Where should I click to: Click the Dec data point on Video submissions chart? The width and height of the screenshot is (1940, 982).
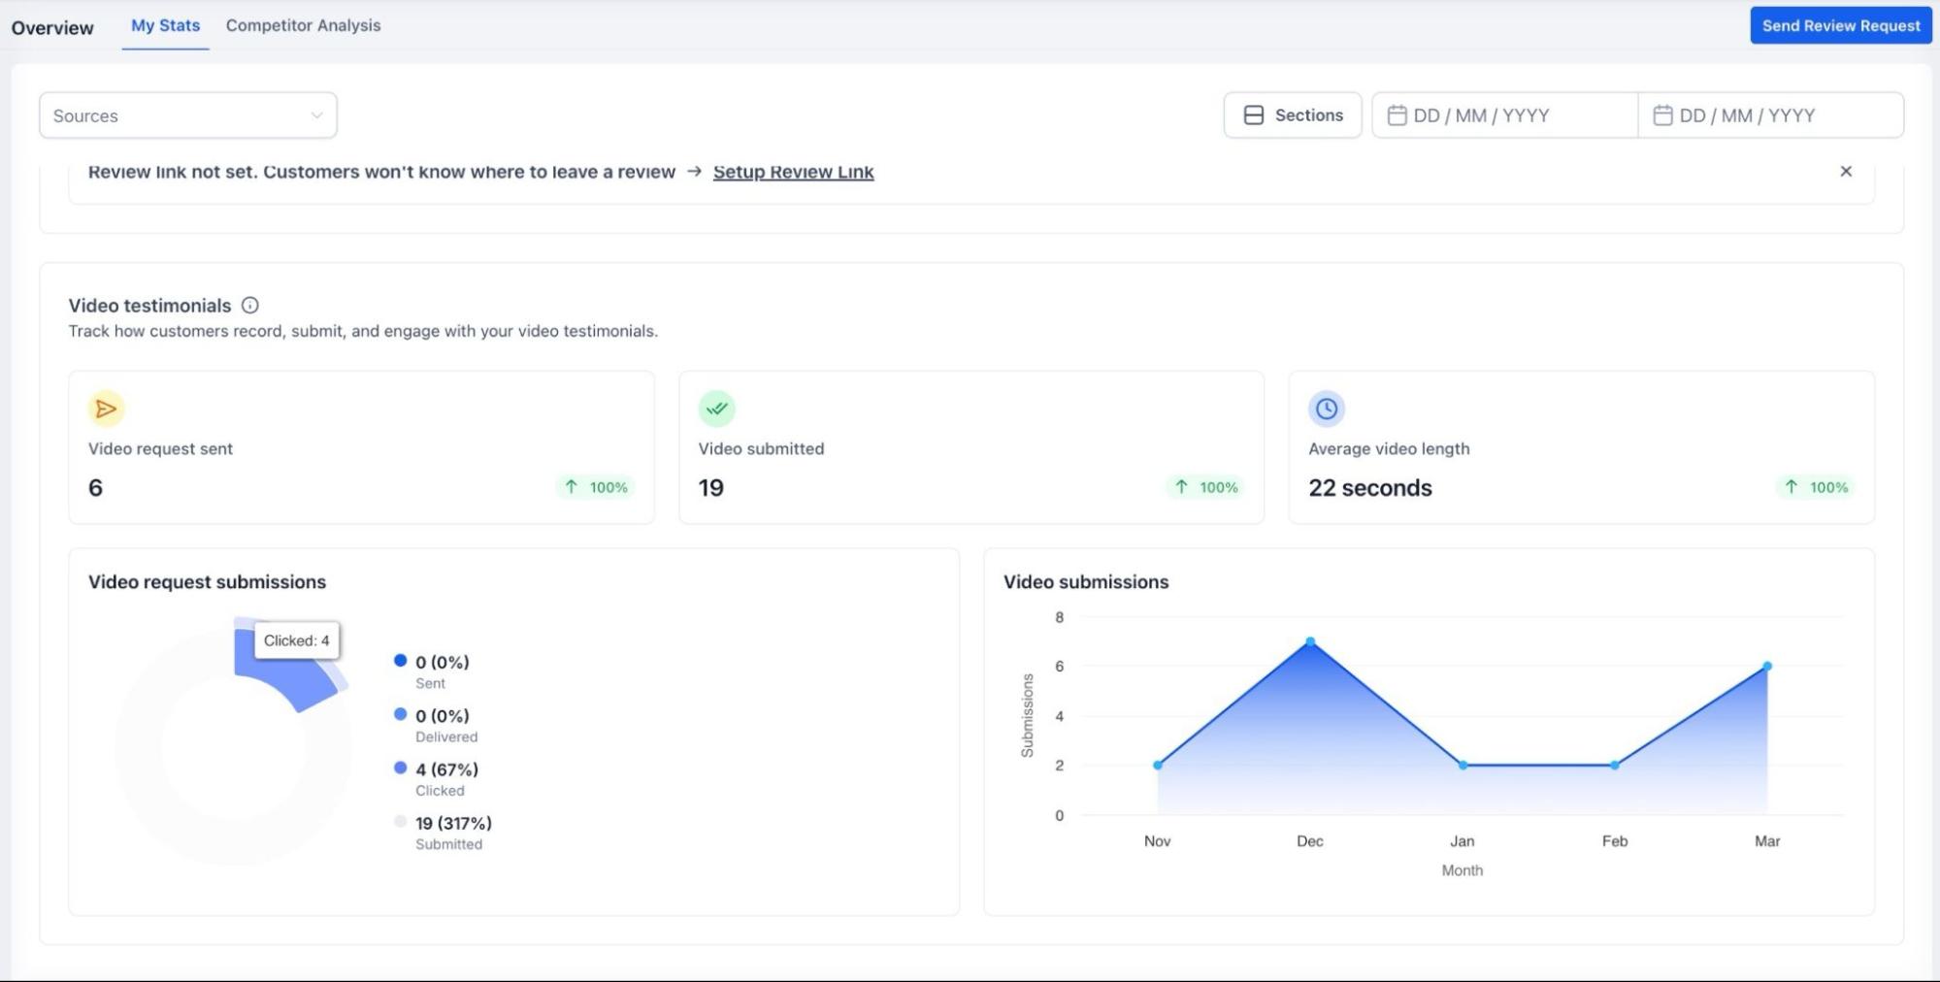pos(1309,641)
